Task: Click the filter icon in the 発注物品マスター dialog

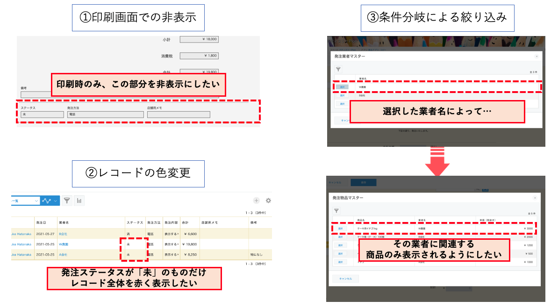Action: tap(336, 211)
